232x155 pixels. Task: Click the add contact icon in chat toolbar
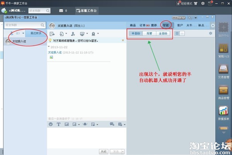(x=72, y=34)
